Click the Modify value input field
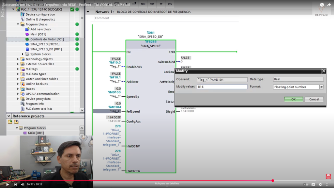Screen dimensions: 334x188 (x=222, y=87)
